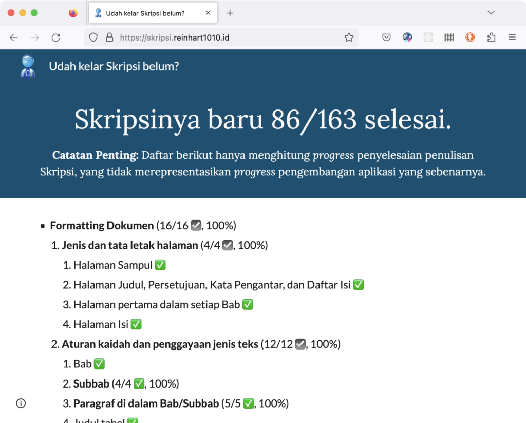
Task: Go back to the previous page
Action: [x=14, y=38]
